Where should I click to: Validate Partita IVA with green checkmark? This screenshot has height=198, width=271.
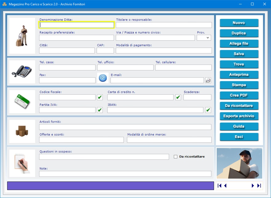click(100, 110)
